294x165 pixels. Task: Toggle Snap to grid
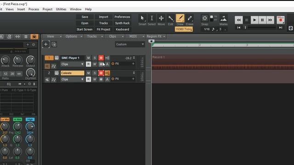tap(204, 18)
